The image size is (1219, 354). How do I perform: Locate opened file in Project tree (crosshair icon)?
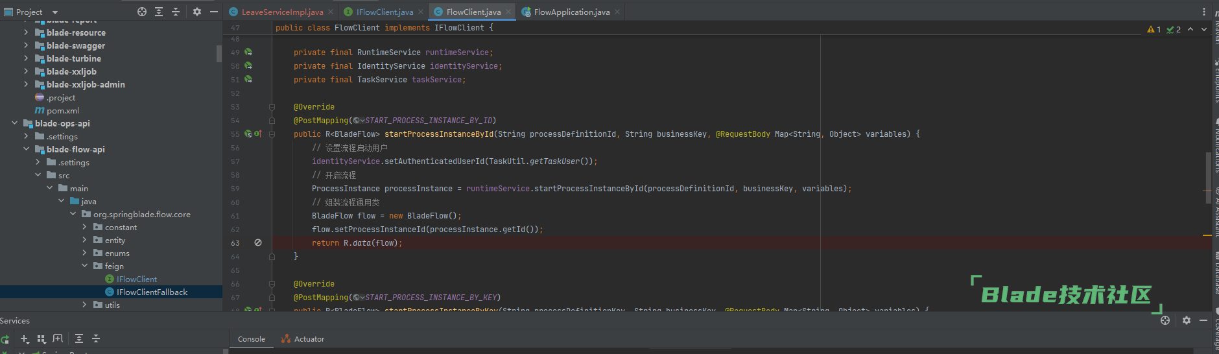click(142, 12)
